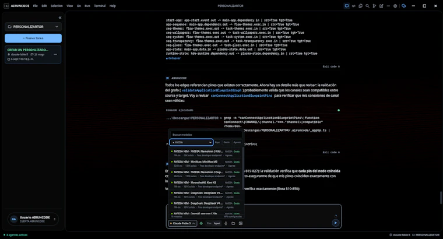Image resolution: width=443 pixels, height=239 pixels.
Task: Click canConnectApplicationBlueprintPins code link
Action: pyautogui.click(x=241, y=96)
